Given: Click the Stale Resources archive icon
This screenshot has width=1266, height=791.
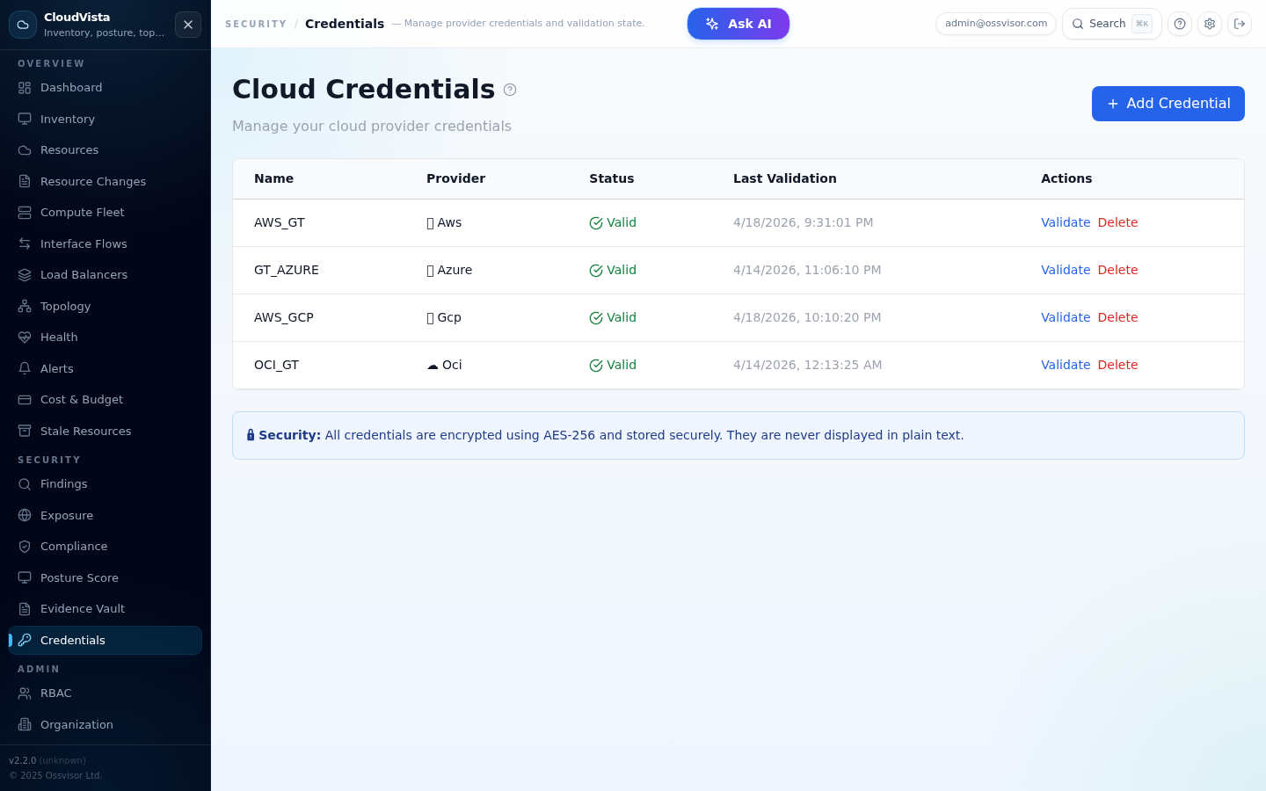Looking at the screenshot, I should click(x=25, y=431).
